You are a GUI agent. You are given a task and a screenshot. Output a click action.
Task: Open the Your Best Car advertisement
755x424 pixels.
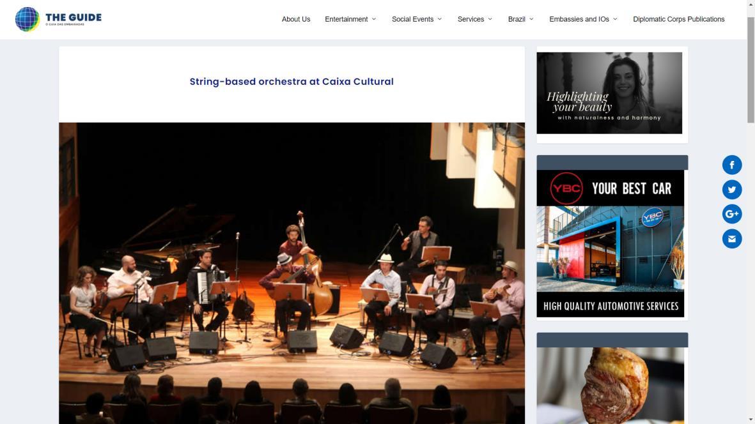tap(610, 243)
